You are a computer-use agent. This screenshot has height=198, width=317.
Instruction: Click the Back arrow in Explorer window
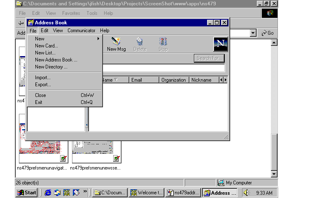point(21,23)
